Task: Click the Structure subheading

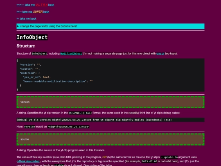Action: (x=26, y=46)
